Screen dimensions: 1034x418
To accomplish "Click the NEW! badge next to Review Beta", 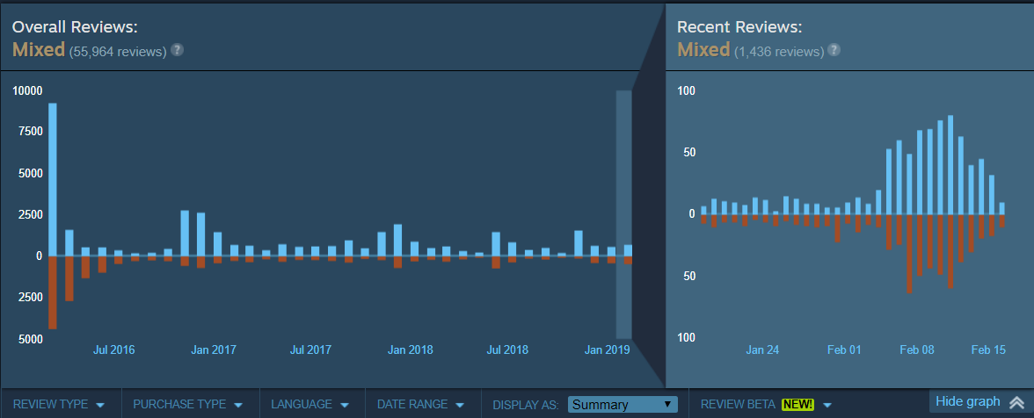I will (x=798, y=404).
